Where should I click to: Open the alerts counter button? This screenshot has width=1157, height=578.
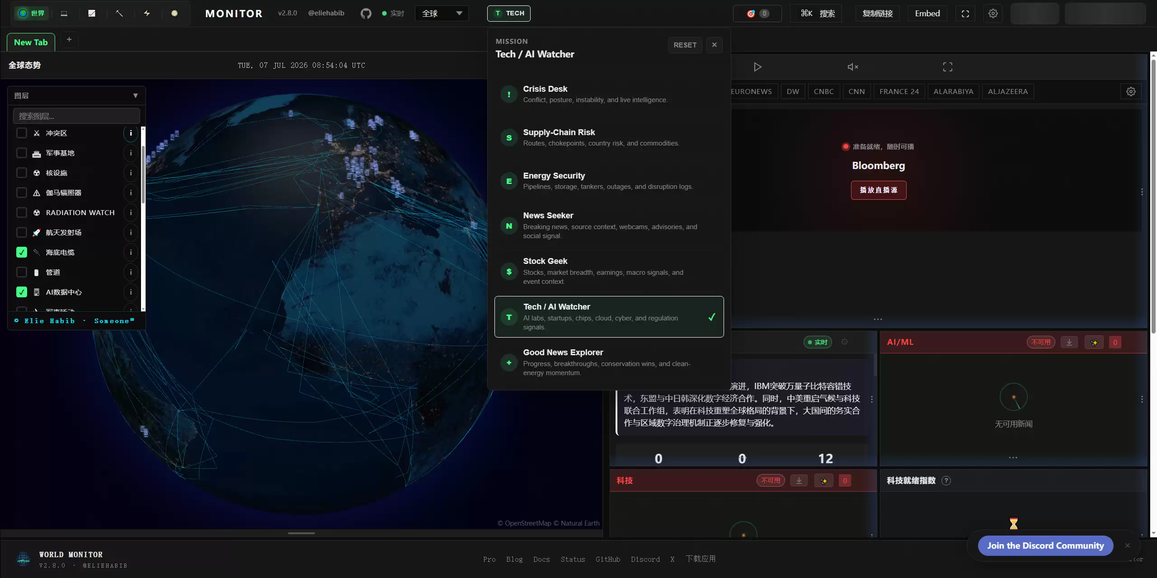(757, 14)
